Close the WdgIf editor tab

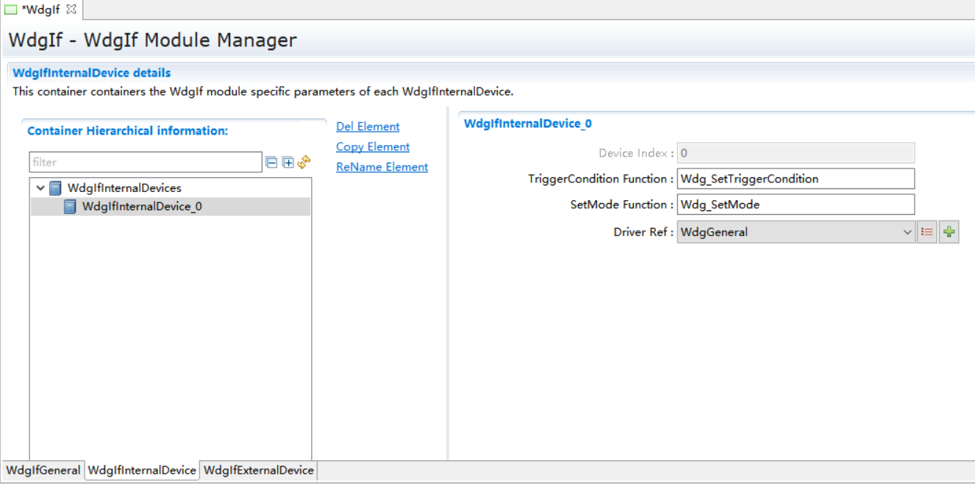pos(71,10)
